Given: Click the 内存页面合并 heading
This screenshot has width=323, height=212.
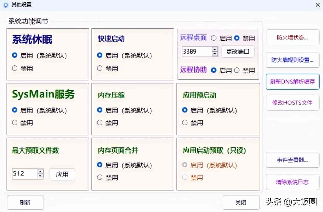Looking at the screenshot, I should [x=118, y=150].
